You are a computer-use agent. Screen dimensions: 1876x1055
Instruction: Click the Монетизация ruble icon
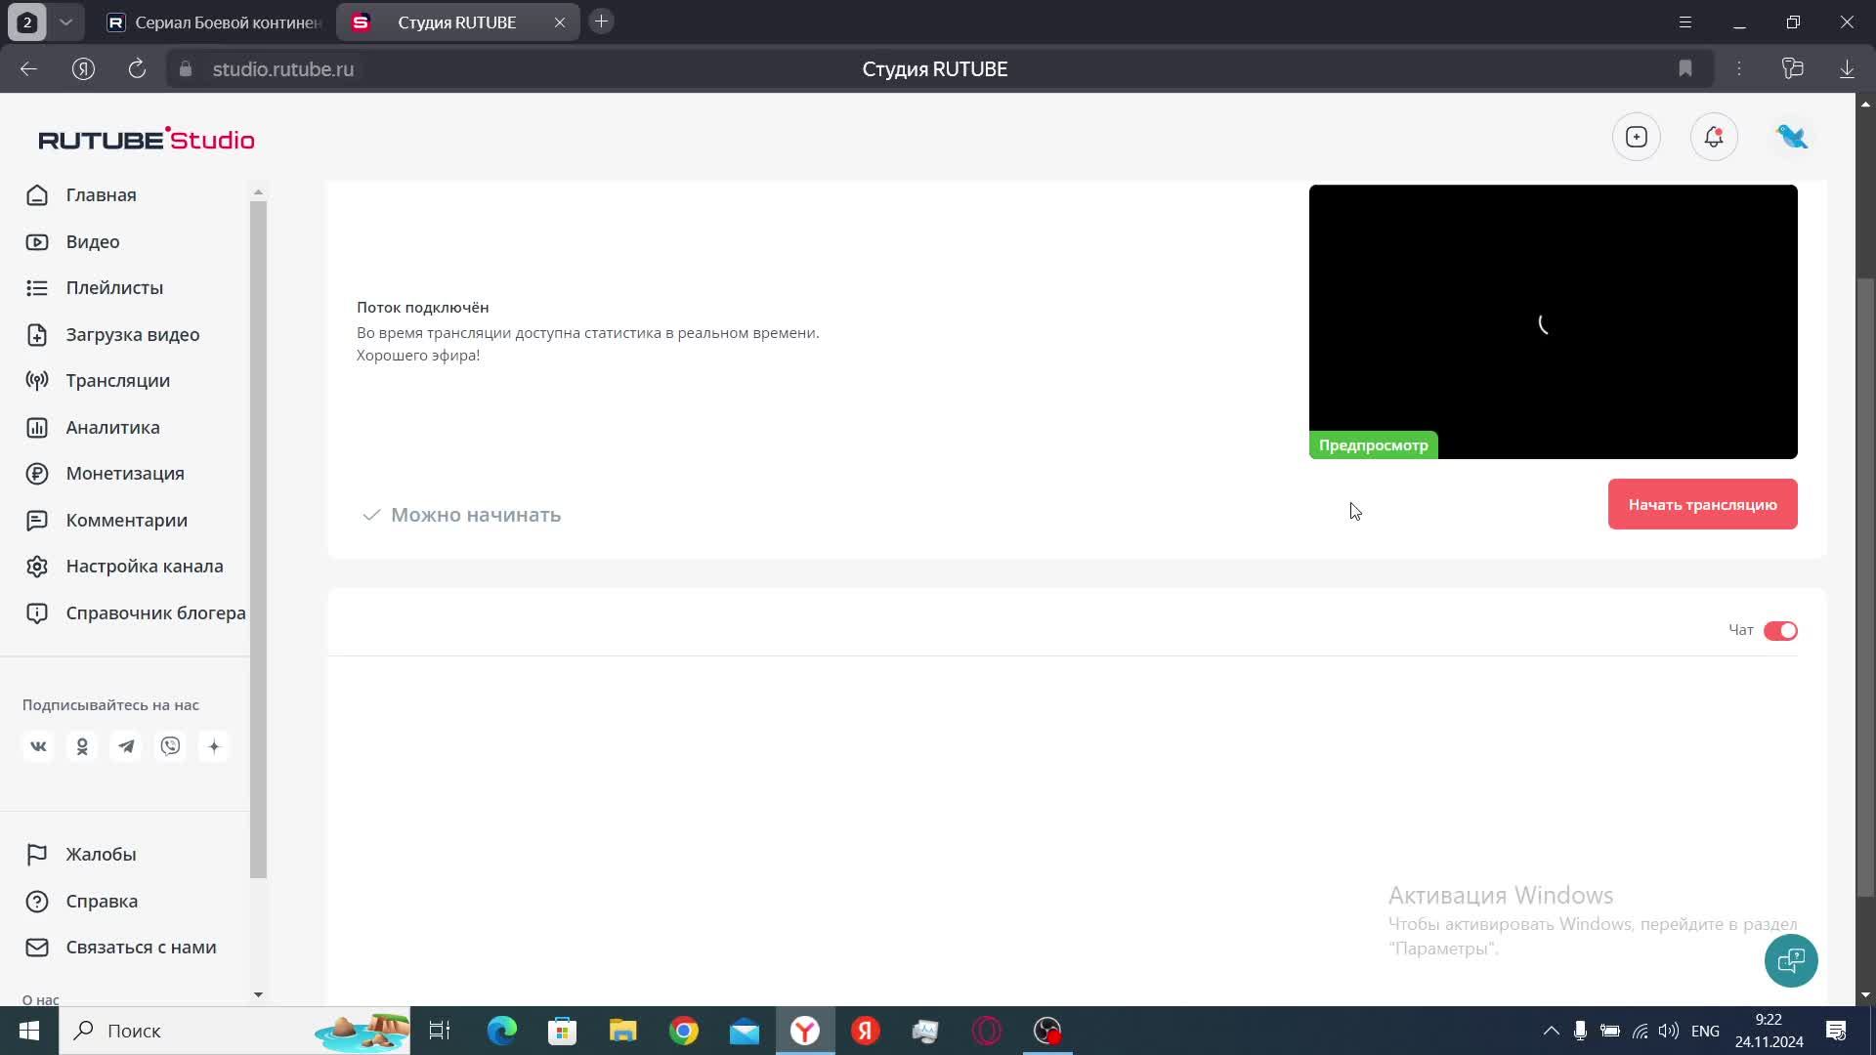tap(37, 474)
